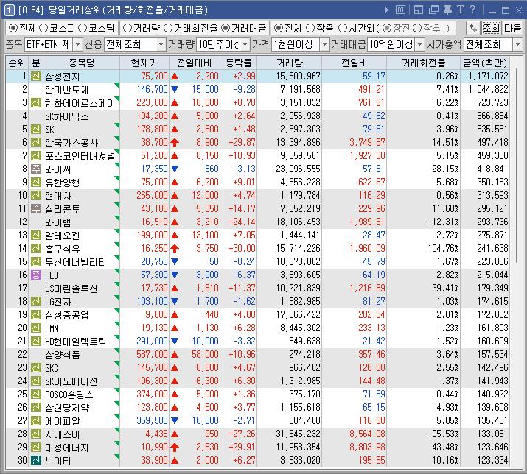This screenshot has width=527, height=474.
Task: Pin the window with the pushpin icon
Action: (447, 10)
